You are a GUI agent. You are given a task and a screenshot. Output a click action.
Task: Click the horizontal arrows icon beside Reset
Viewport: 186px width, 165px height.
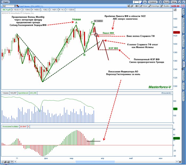pos(160,2)
